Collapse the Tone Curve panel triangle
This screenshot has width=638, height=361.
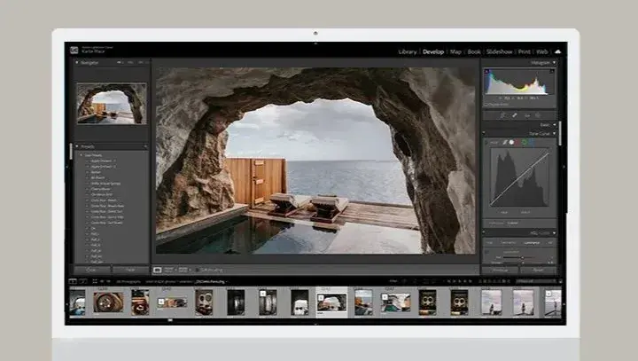click(x=554, y=134)
